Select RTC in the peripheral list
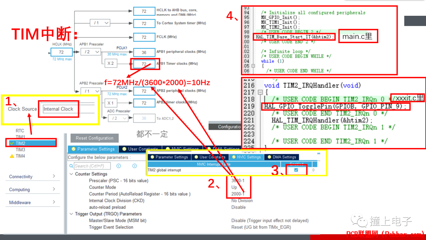This screenshot has height=240, width=426. (x=20, y=131)
